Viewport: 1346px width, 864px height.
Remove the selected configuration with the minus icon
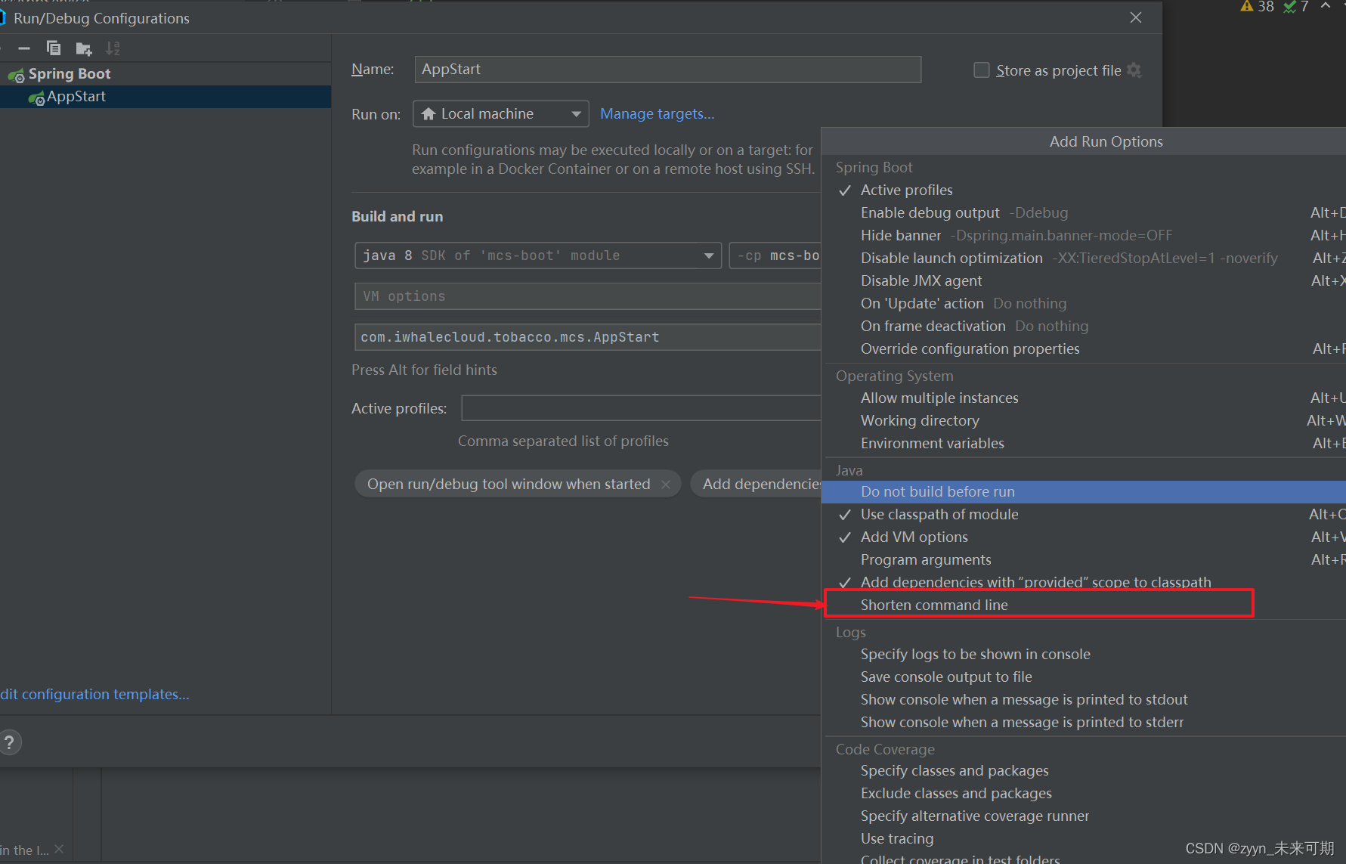click(x=24, y=48)
